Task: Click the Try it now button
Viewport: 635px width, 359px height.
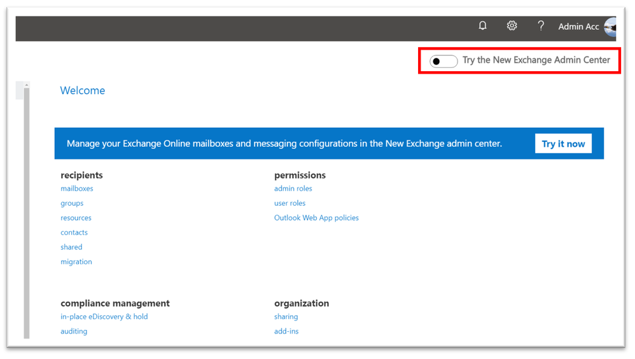Action: click(563, 144)
